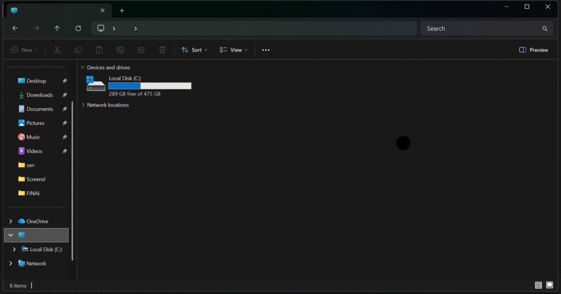Screen dimensions: 561x294
Task: Click the Rename icon in toolbar
Action: point(120,50)
